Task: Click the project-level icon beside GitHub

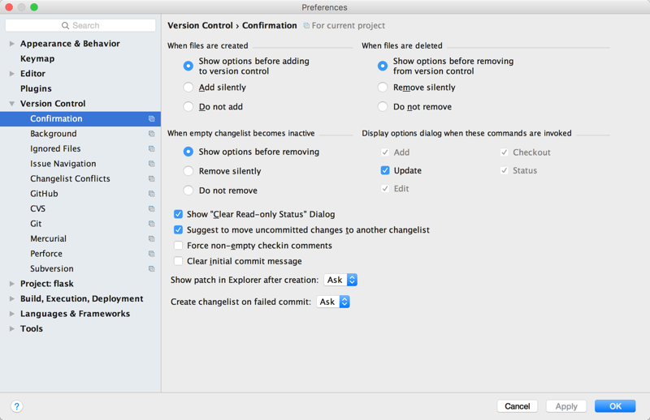Action: [151, 194]
